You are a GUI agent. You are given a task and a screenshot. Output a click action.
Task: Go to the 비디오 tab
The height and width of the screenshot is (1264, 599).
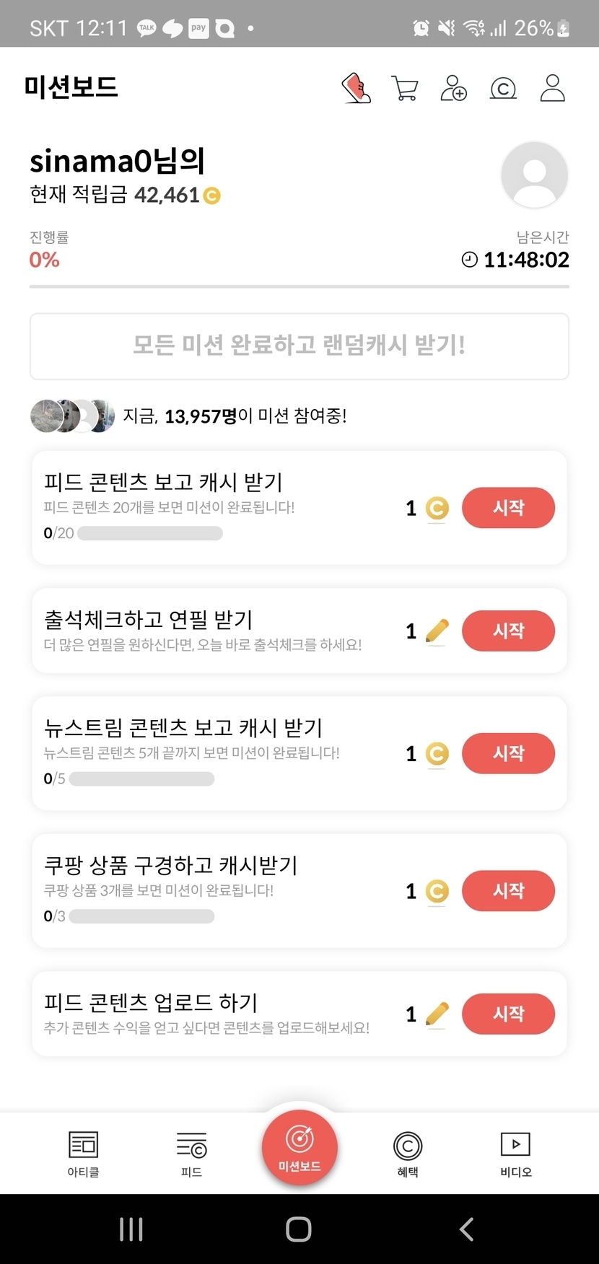pyautogui.click(x=515, y=1153)
